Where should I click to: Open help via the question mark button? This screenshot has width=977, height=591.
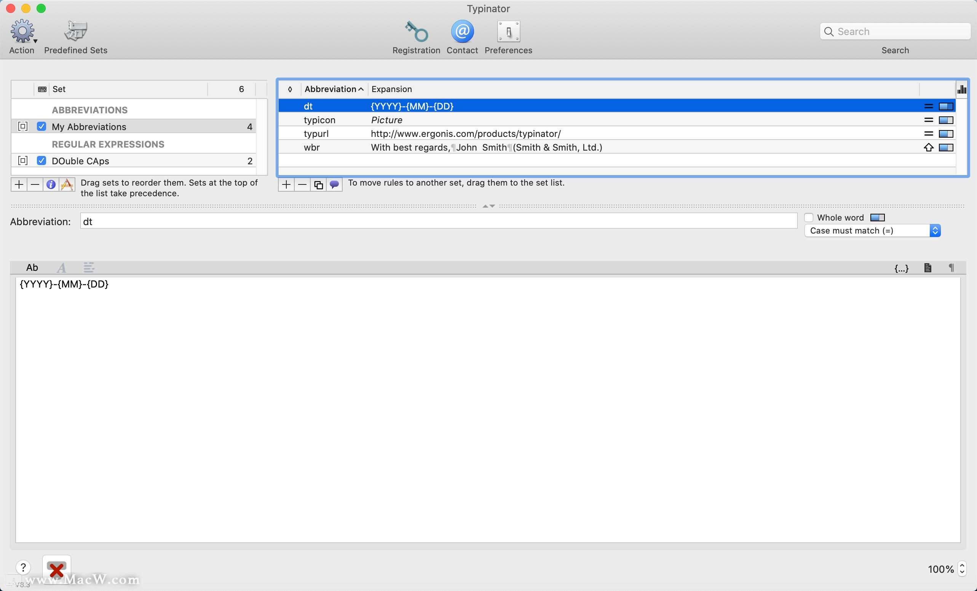click(23, 567)
